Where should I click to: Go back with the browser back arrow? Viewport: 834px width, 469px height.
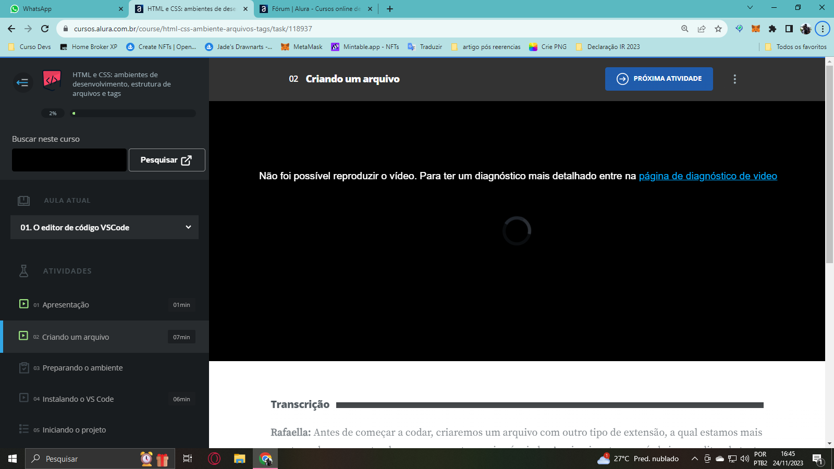[x=11, y=29]
